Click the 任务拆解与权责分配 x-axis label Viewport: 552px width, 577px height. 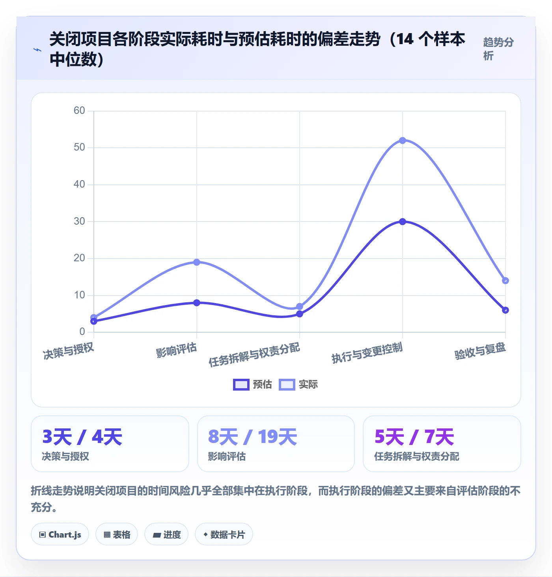pyautogui.click(x=254, y=354)
